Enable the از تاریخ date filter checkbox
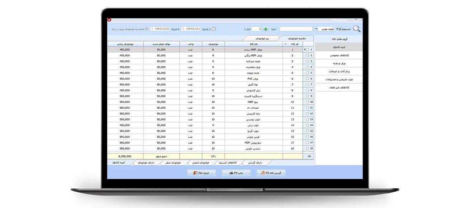469x208 pixels. pyautogui.click(x=214, y=29)
